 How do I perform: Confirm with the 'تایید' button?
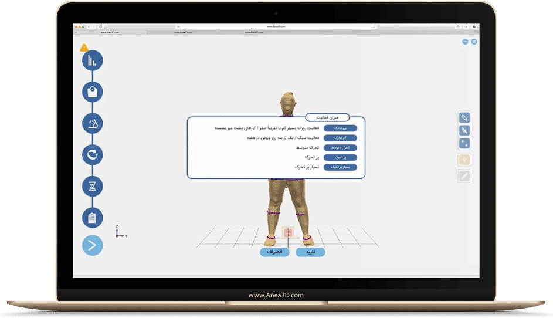[x=310, y=252]
